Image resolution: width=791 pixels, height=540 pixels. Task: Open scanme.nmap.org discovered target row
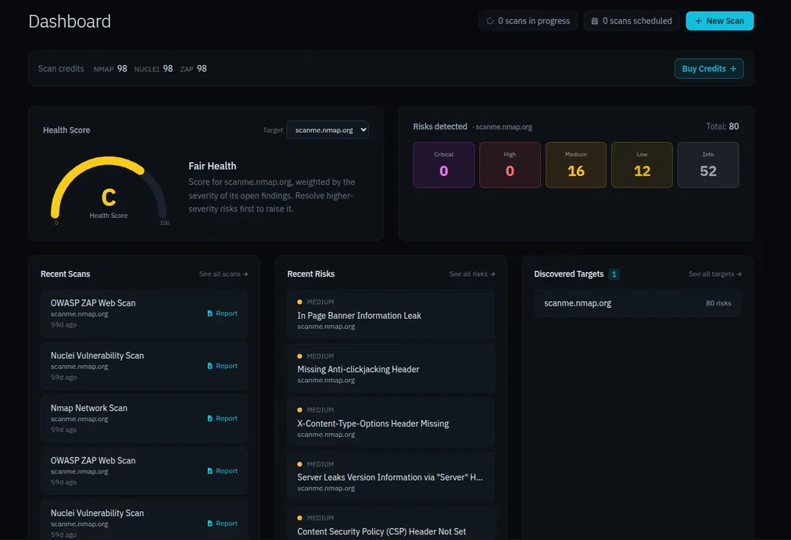coord(638,303)
